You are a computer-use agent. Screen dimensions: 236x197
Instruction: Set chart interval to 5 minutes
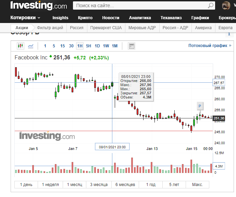coord(54,46)
